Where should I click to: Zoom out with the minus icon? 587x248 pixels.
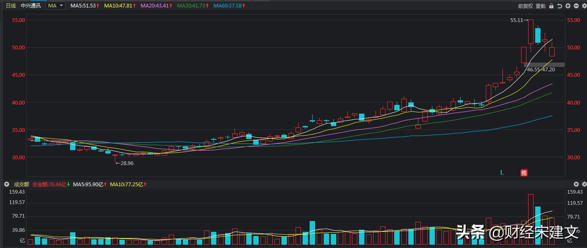point(576,6)
